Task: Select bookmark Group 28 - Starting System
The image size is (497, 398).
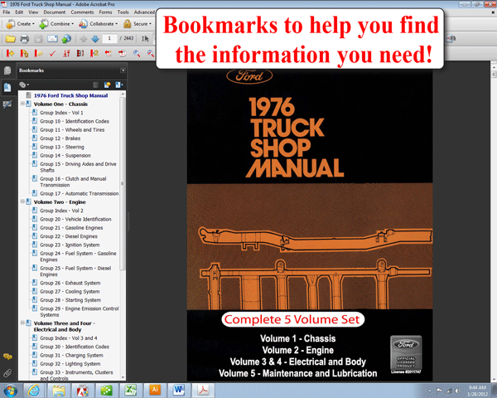Action: tap(70, 300)
